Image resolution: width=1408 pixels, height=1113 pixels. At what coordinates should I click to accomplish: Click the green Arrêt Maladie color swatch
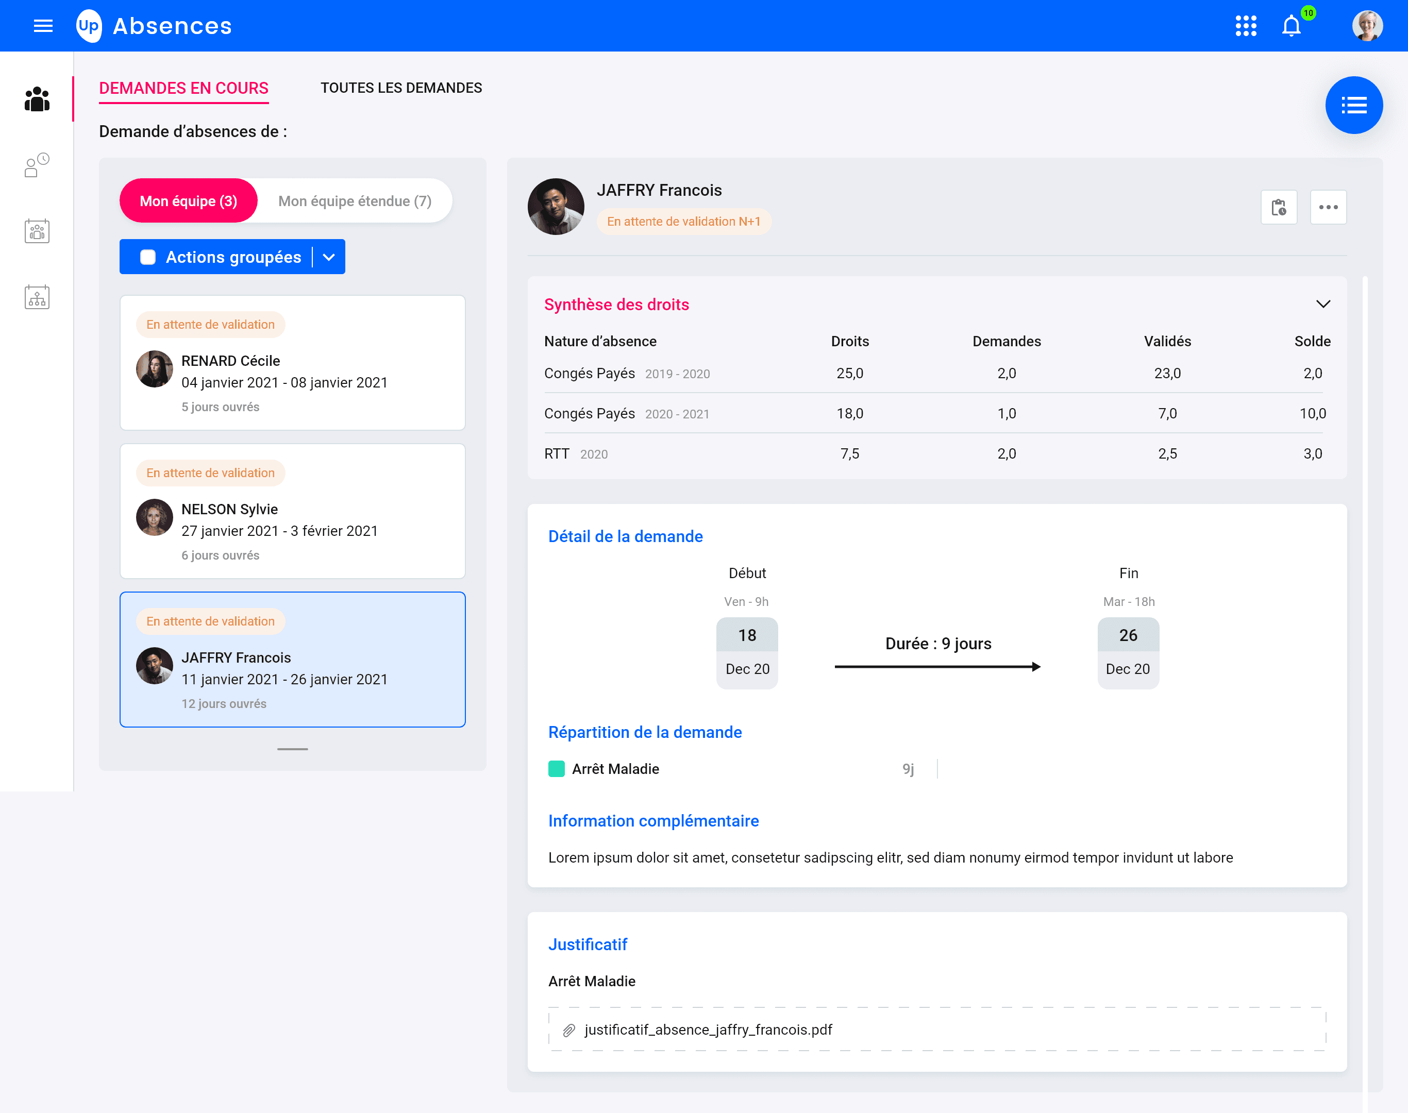pyautogui.click(x=556, y=769)
